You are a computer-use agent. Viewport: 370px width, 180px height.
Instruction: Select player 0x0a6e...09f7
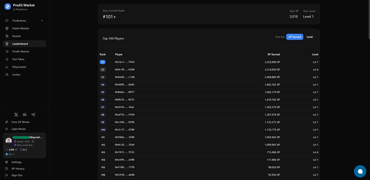[x=125, y=92]
